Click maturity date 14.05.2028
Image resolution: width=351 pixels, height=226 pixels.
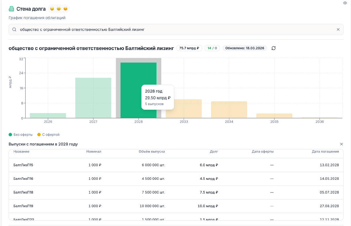329,179
